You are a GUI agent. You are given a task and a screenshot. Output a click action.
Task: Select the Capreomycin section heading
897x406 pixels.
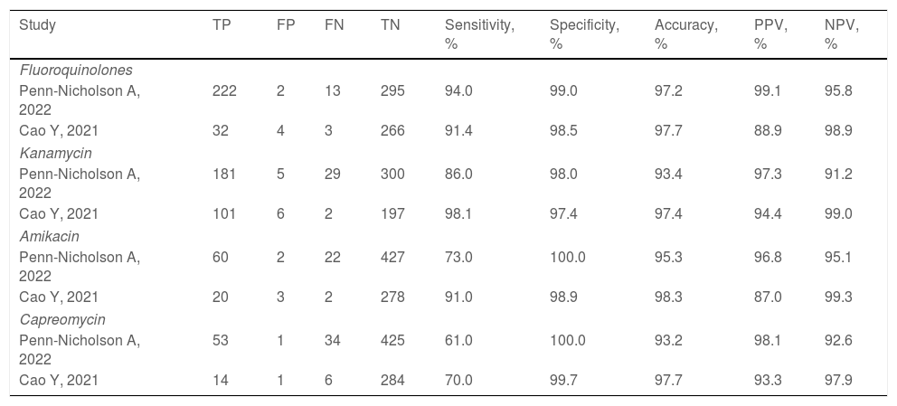point(61,319)
